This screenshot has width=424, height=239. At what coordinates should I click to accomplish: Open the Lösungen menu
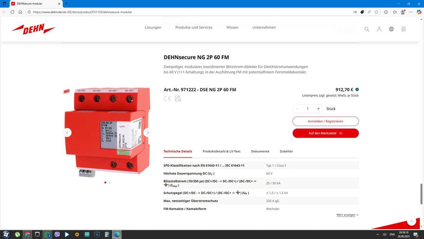(153, 27)
